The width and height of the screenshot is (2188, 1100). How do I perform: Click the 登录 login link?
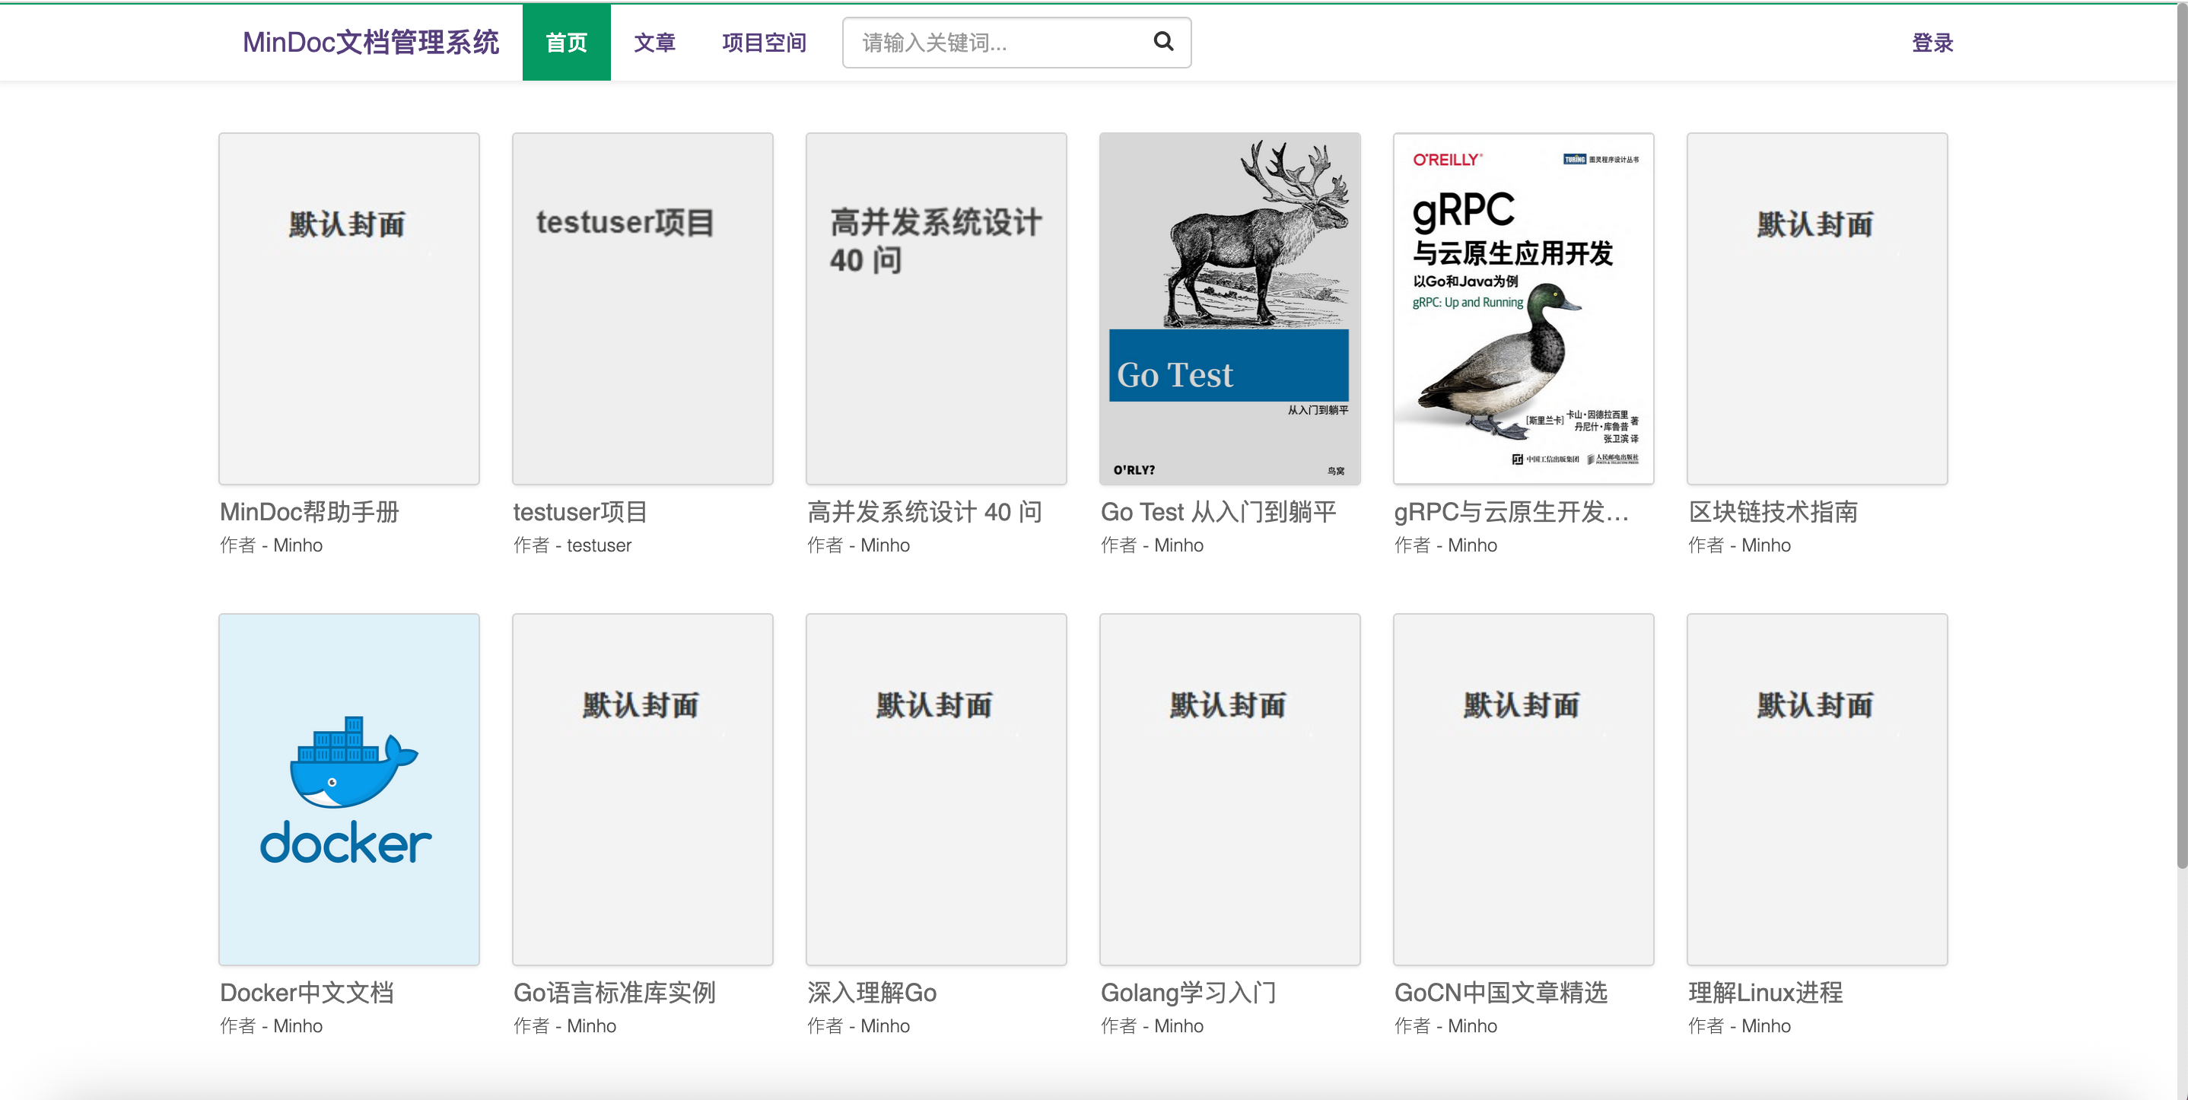tap(1932, 43)
